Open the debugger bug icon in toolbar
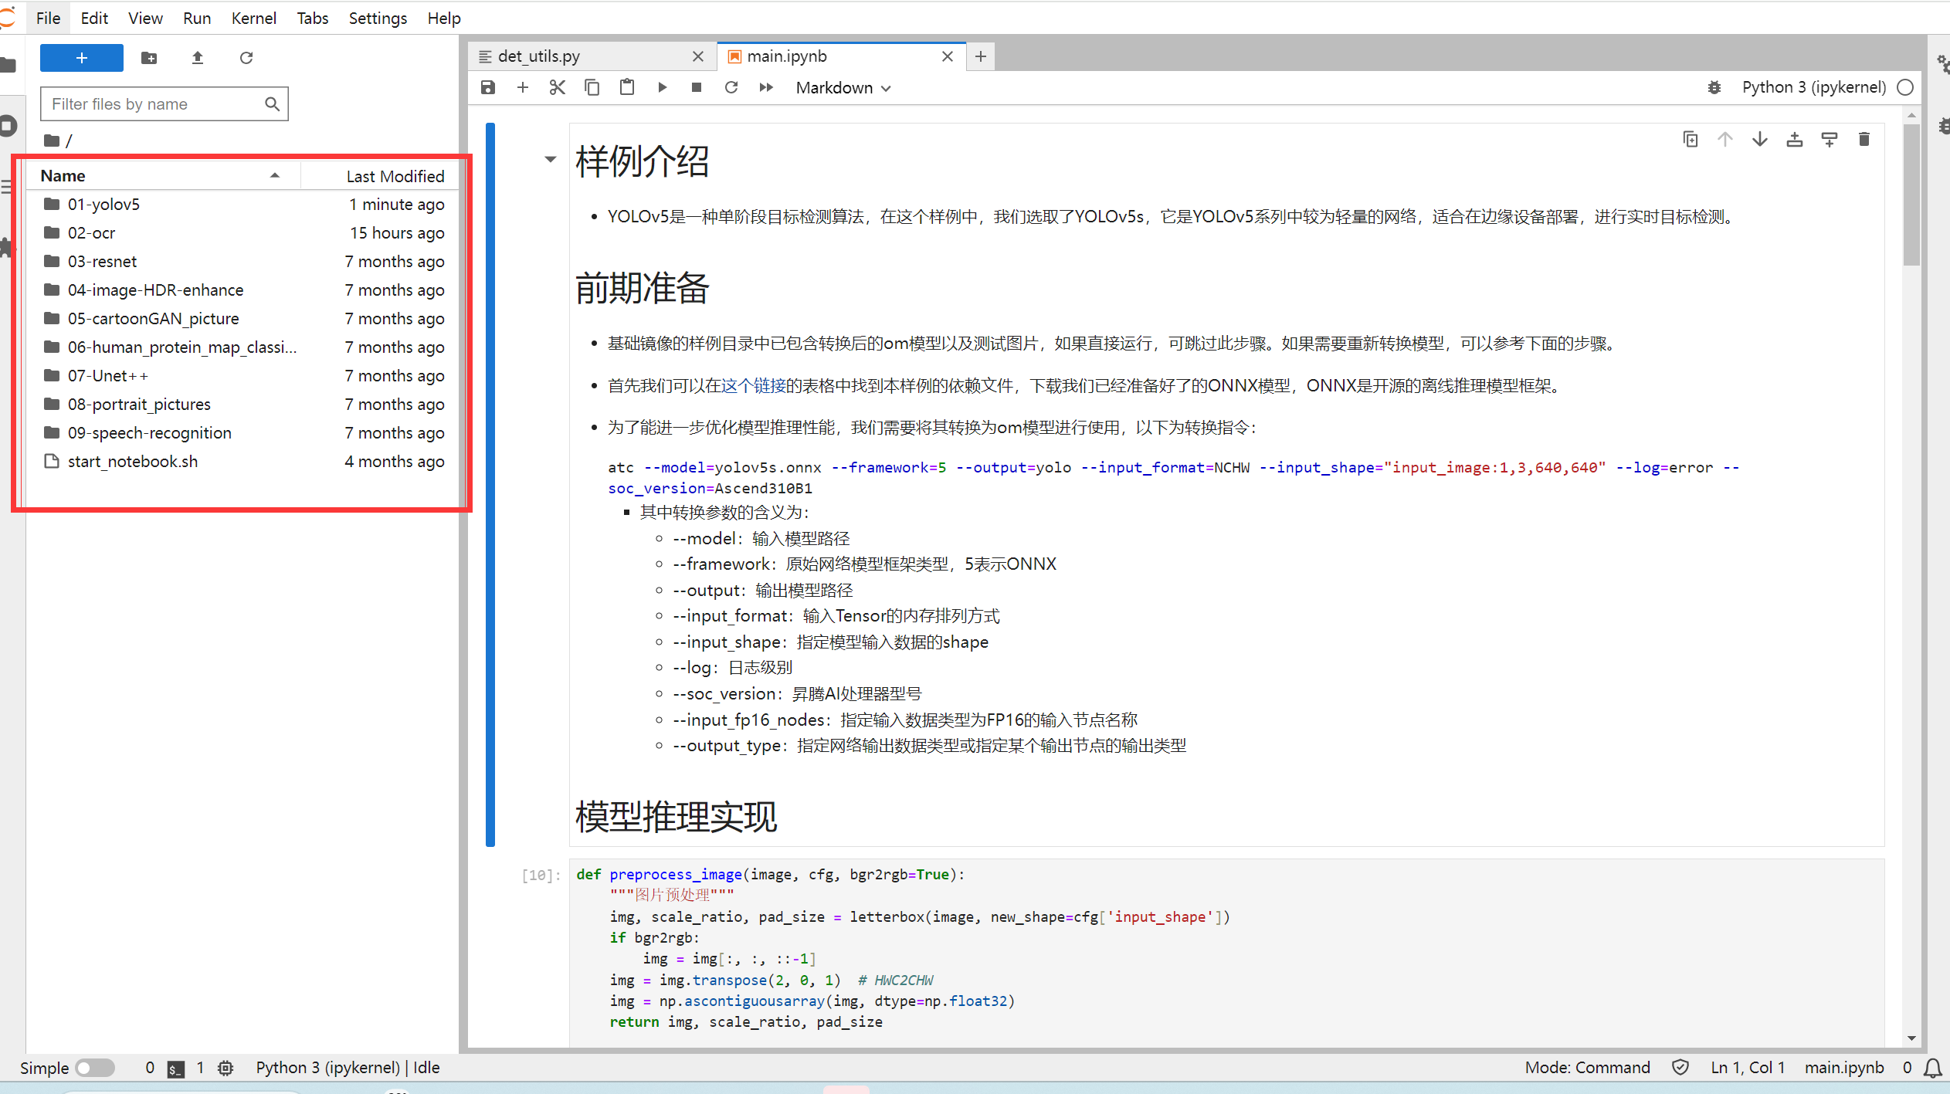Screen dimensions: 1950x1094 tap(1714, 87)
